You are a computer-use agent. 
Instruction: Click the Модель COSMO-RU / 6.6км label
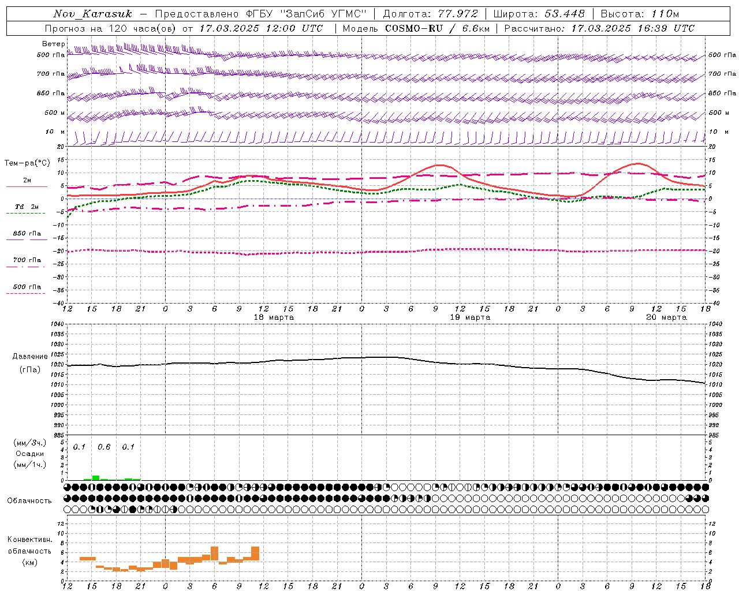(416, 28)
